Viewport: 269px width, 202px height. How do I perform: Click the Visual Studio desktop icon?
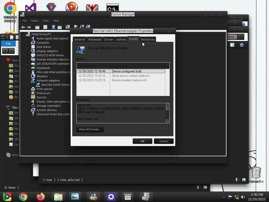[30, 7]
